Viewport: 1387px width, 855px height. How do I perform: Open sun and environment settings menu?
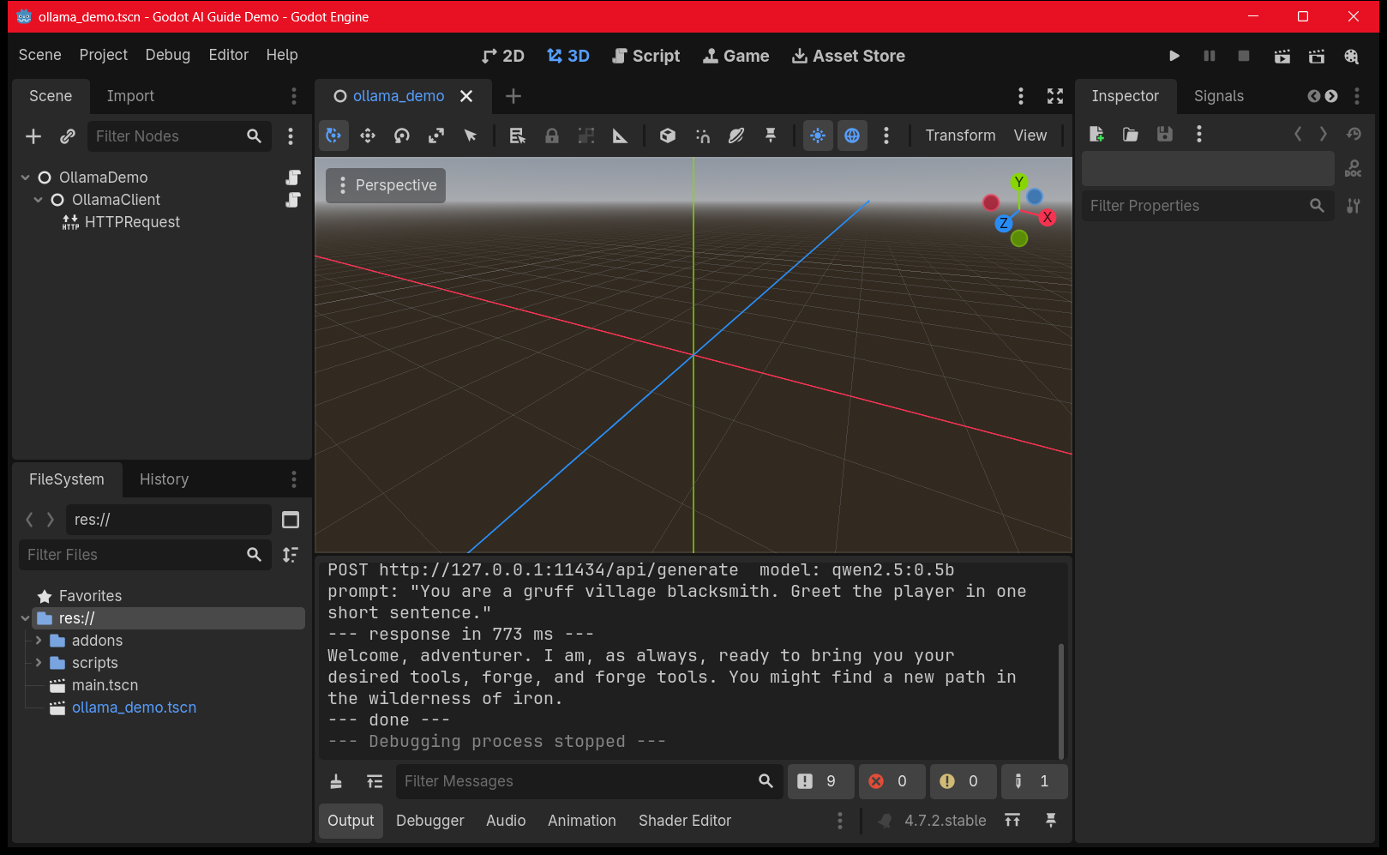886,135
